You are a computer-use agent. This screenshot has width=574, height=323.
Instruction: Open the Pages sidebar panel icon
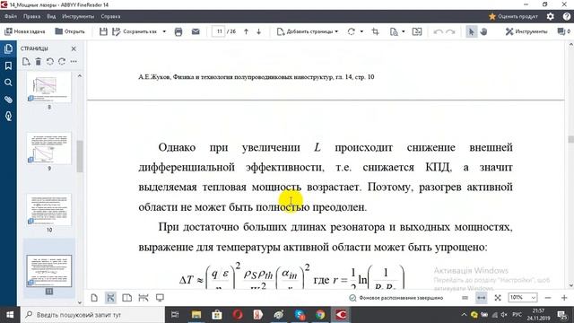pyautogui.click(x=8, y=48)
